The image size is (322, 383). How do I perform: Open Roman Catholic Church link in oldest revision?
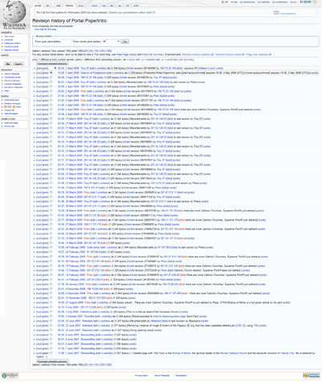click(233, 353)
